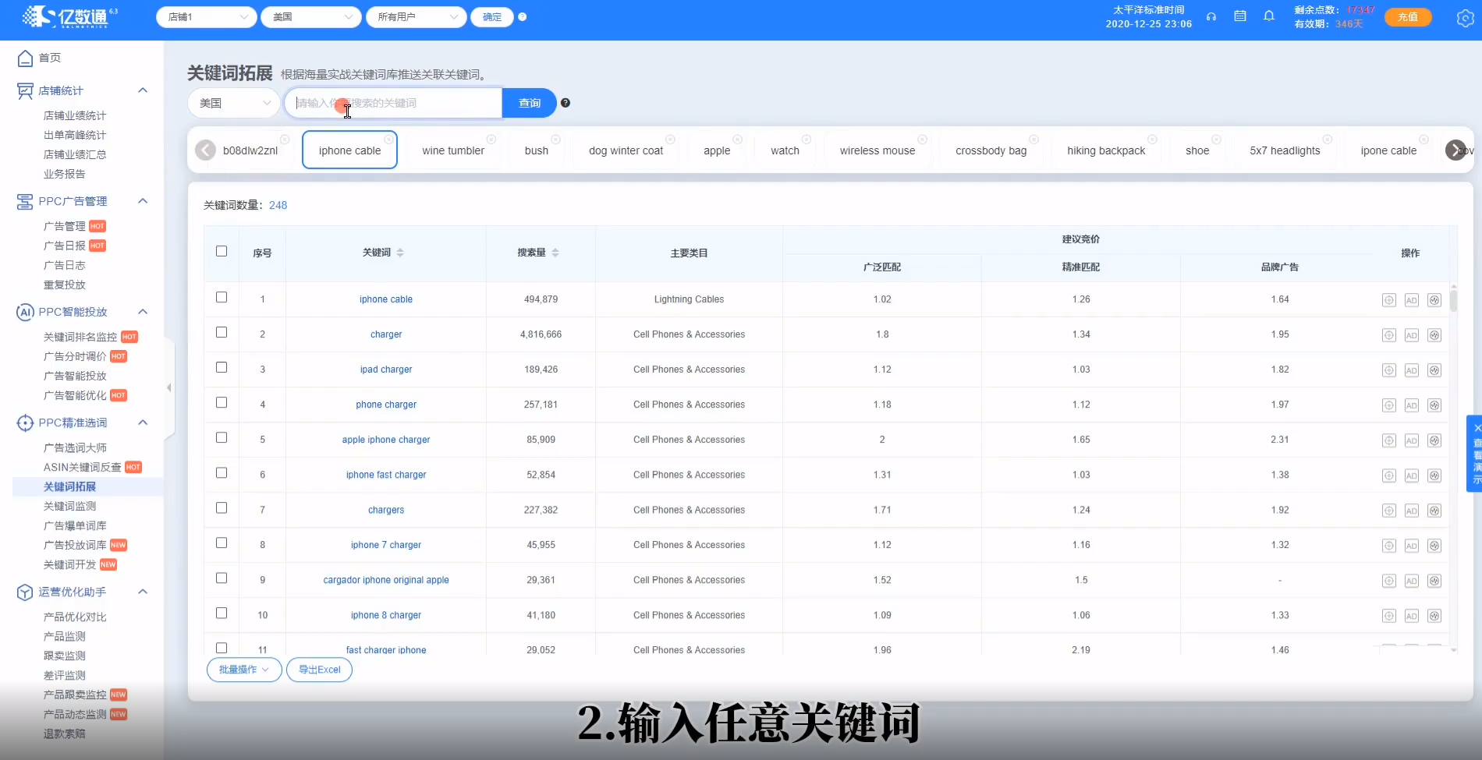Image resolution: width=1482 pixels, height=760 pixels.
Task: Check the box for row 7 chargers
Action: 222,507
